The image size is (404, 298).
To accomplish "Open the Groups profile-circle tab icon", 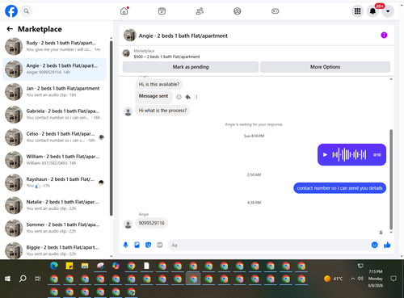I will (x=238, y=11).
